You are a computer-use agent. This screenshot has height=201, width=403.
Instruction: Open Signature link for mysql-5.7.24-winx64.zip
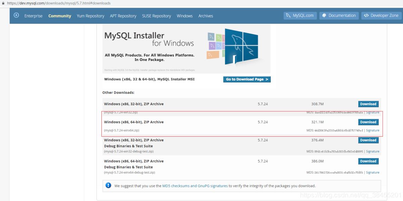click(x=372, y=130)
